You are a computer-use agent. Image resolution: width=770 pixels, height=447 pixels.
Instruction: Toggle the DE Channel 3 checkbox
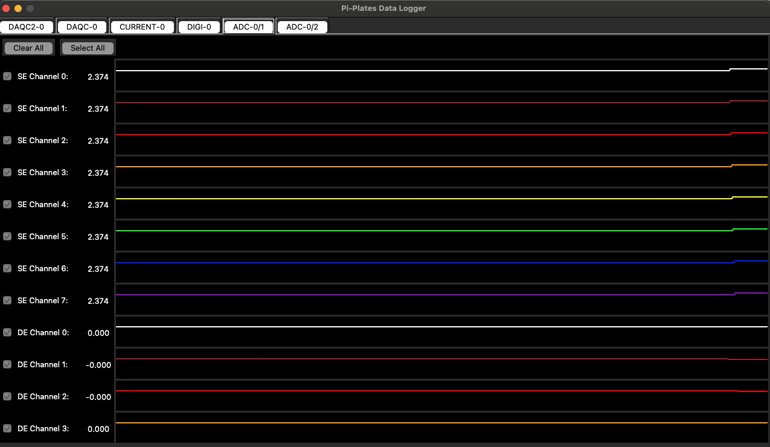7,428
